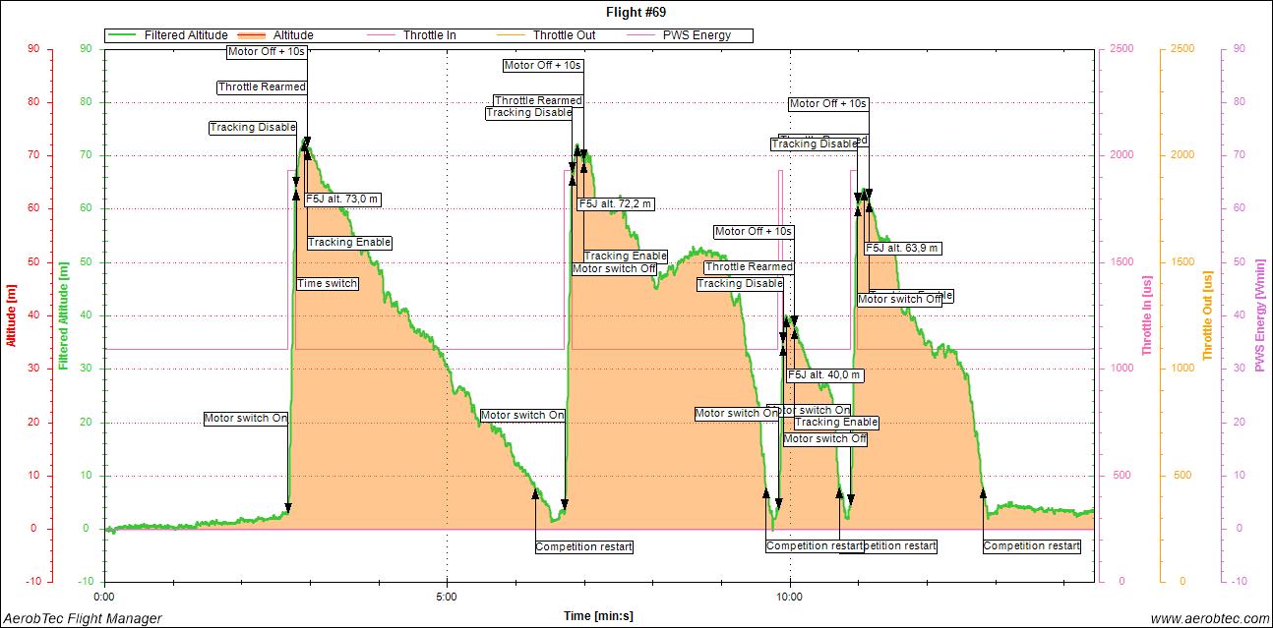Click the Filtered Altitude [m] axis title
The height and width of the screenshot is (628, 1273).
click(64, 315)
